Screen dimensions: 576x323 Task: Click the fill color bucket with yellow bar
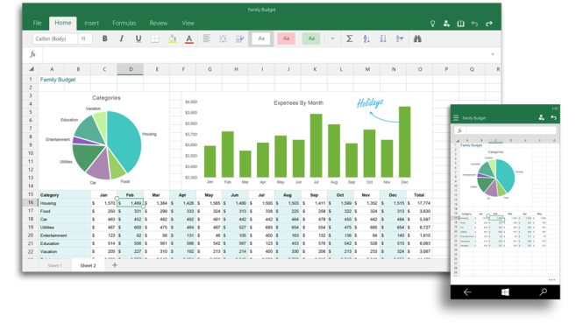tap(172, 39)
